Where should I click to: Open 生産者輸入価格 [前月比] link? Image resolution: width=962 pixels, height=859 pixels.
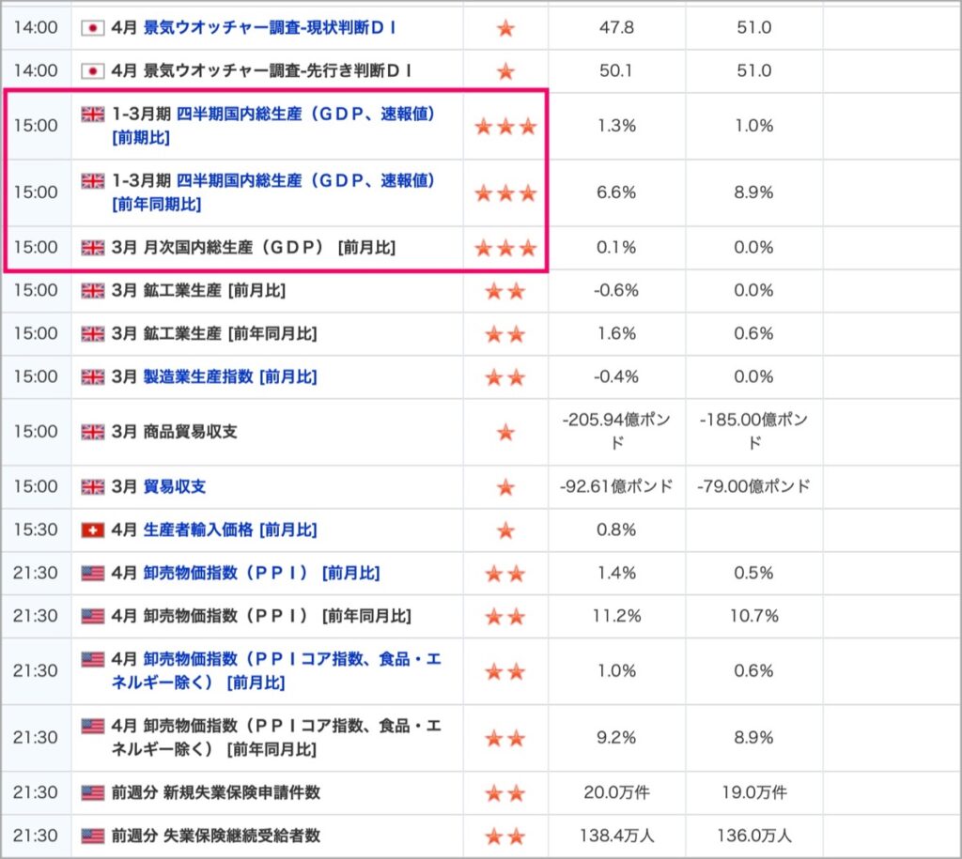click(230, 529)
